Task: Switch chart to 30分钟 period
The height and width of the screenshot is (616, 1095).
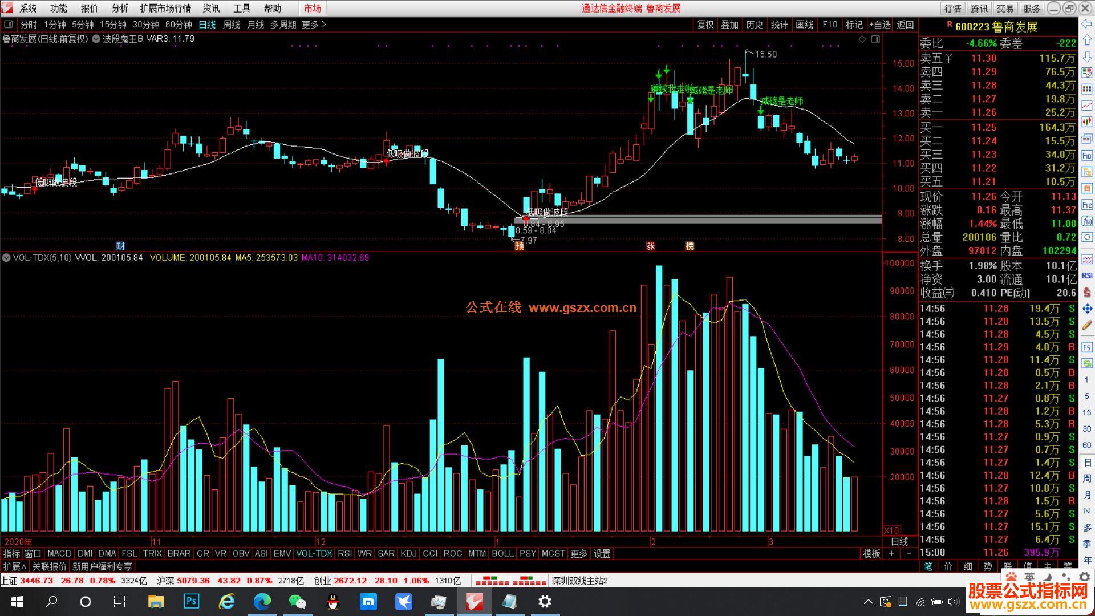Action: click(x=146, y=25)
